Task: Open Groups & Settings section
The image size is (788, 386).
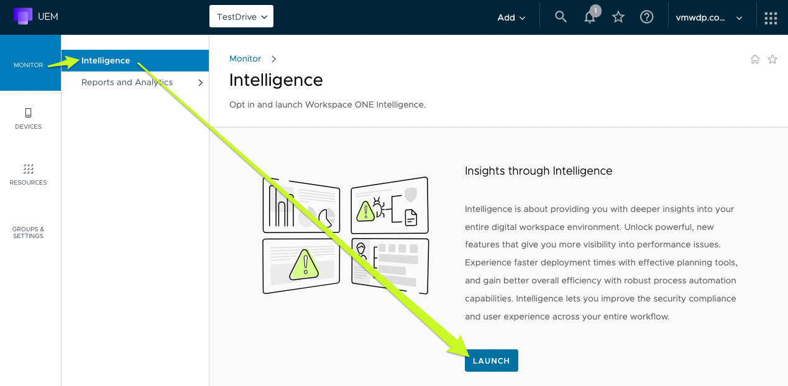Action: 28,232
